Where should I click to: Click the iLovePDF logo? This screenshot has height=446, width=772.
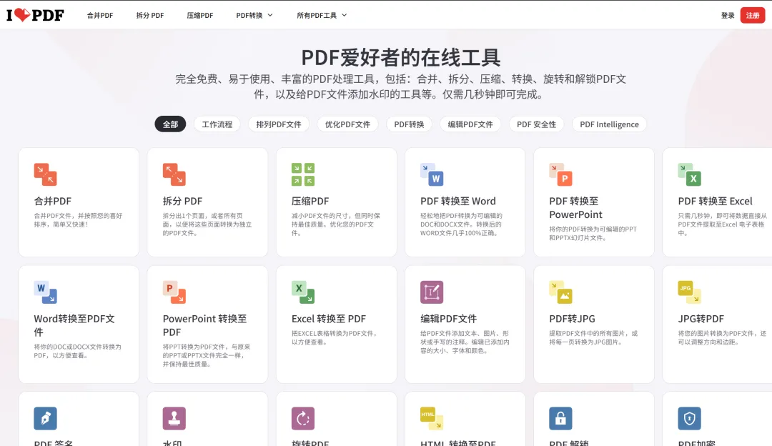coord(35,15)
